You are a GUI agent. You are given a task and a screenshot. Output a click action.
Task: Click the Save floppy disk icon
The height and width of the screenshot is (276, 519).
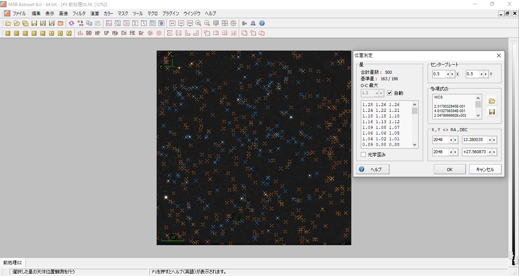pyautogui.click(x=34, y=23)
